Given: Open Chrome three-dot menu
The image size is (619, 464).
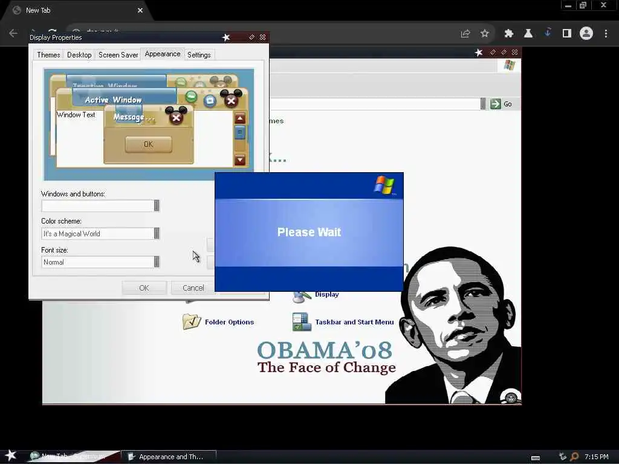Looking at the screenshot, I should point(606,34).
